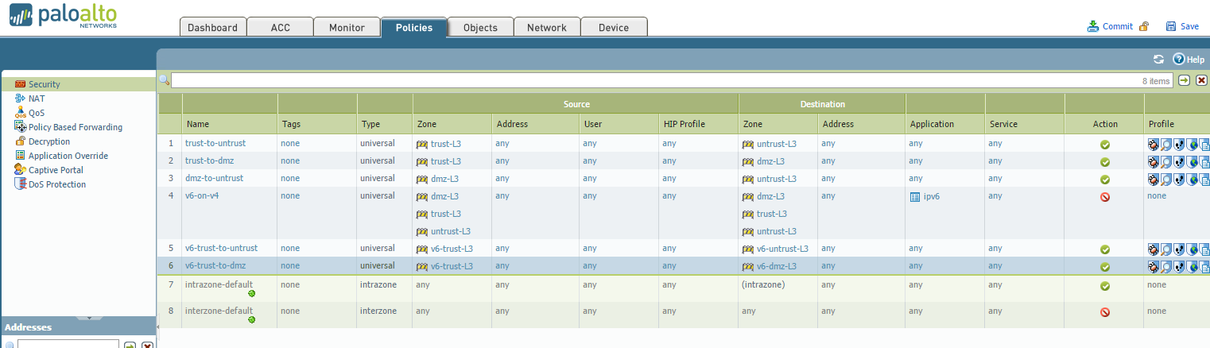Click the gear icon under interzone-default

coord(252,319)
